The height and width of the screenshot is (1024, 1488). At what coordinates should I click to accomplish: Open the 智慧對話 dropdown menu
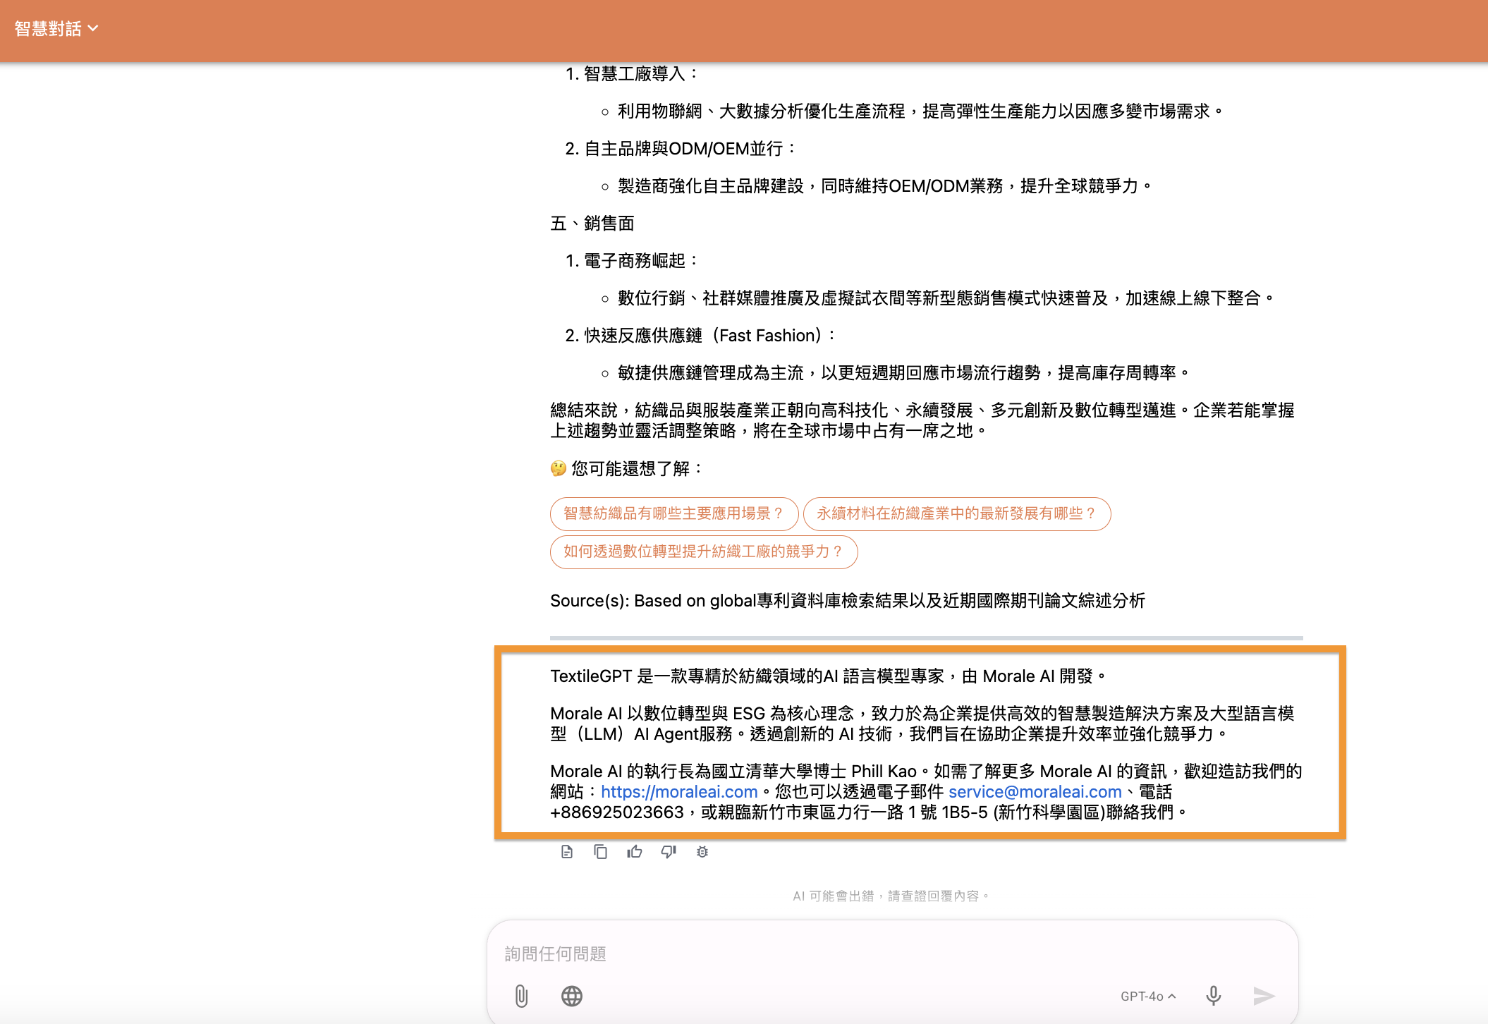[x=56, y=29]
